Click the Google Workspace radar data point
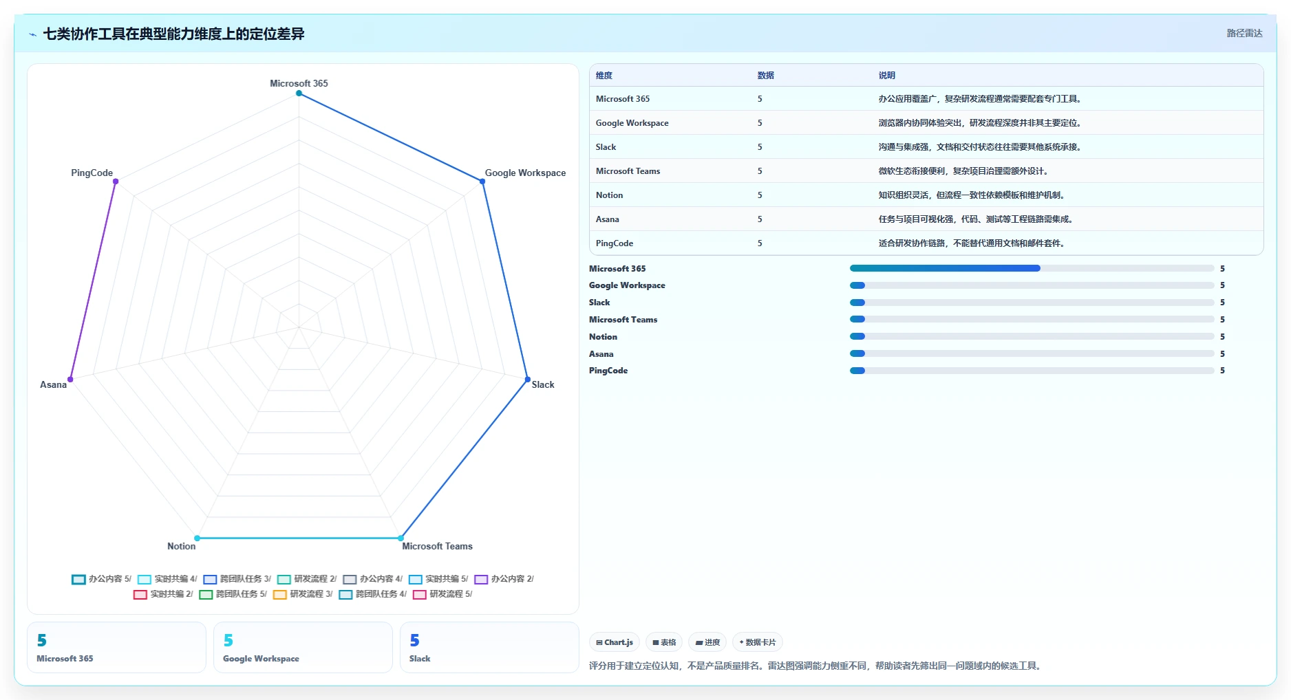The height and width of the screenshot is (700, 1291). (x=482, y=182)
